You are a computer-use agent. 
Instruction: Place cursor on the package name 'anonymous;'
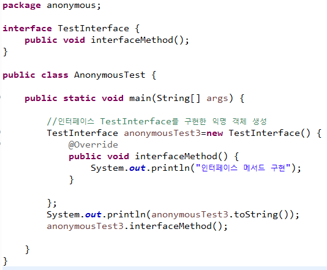74,6
